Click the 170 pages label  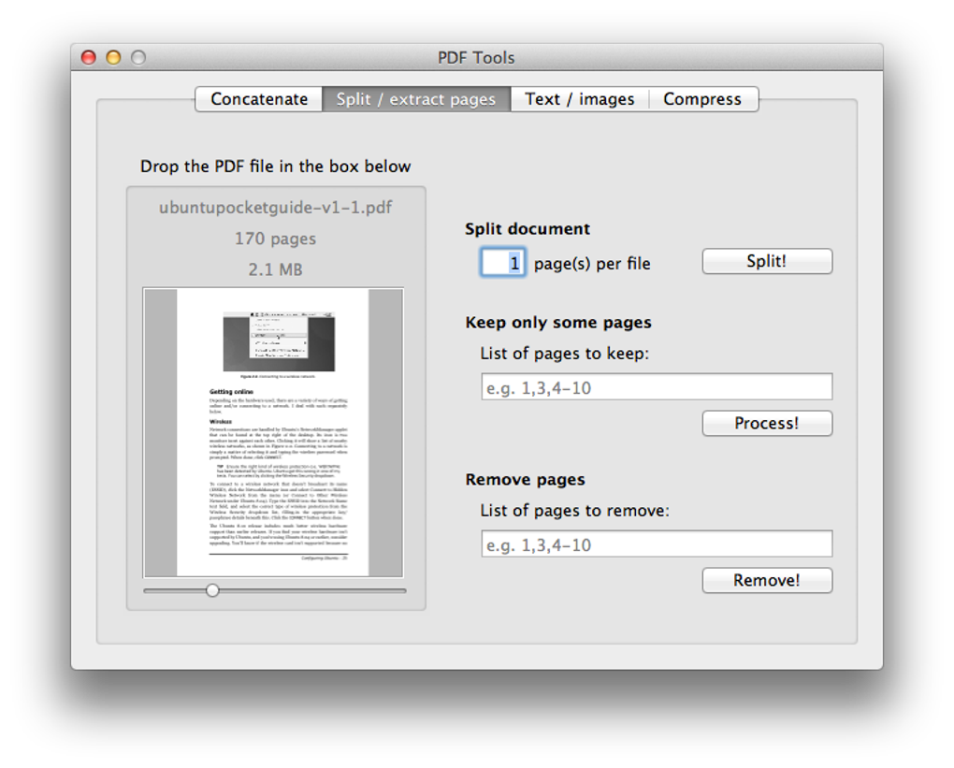point(276,239)
